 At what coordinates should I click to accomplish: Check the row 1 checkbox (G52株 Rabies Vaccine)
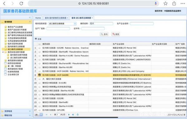(x=40, y=48)
